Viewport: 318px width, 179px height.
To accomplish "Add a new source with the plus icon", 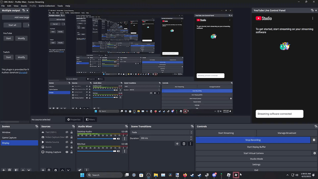I will [x=43, y=170].
